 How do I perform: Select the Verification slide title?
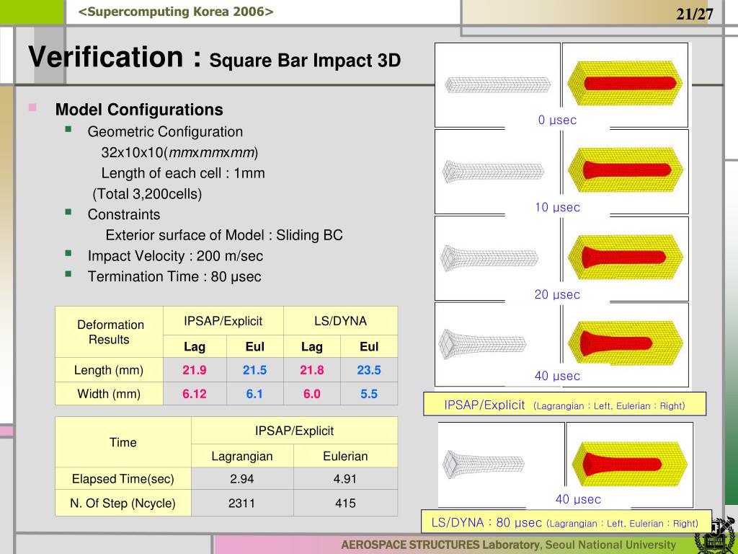115,57
